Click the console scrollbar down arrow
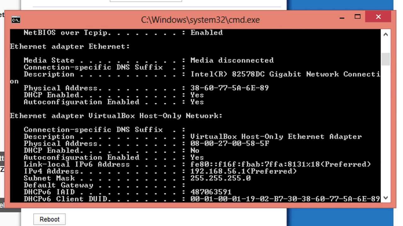Viewport: 403px width, 226px height. (386, 198)
